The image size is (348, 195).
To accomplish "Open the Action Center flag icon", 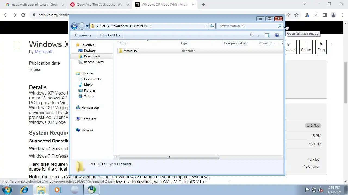I will pyautogui.click(x=307, y=190).
